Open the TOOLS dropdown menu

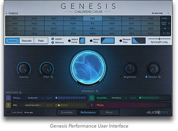point(165,18)
